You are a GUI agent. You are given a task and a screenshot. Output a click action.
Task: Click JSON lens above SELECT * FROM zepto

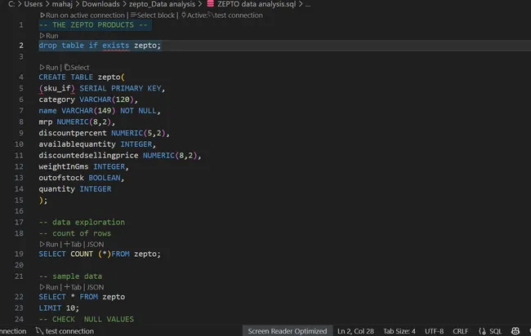(95, 287)
